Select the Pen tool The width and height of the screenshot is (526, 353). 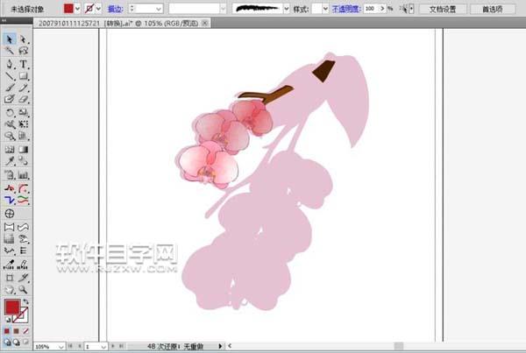tap(10, 64)
